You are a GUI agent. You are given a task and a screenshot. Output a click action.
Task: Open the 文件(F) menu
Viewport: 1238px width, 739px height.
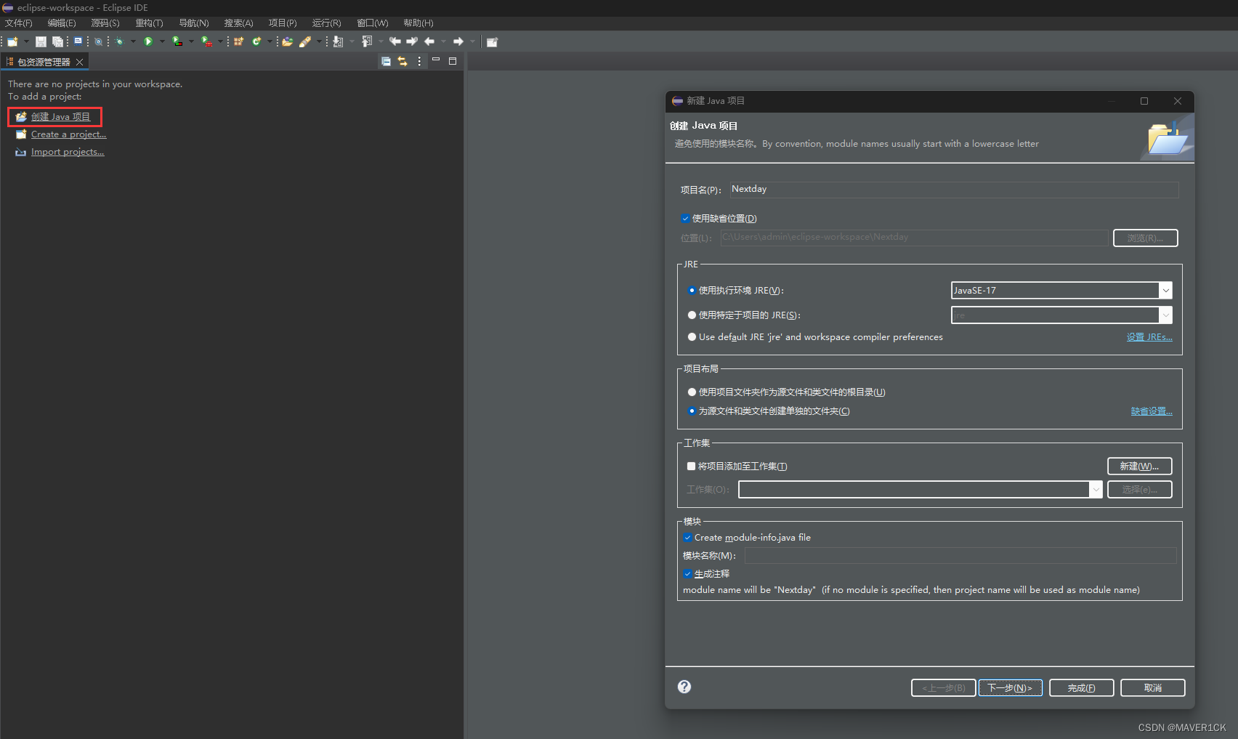coord(19,23)
